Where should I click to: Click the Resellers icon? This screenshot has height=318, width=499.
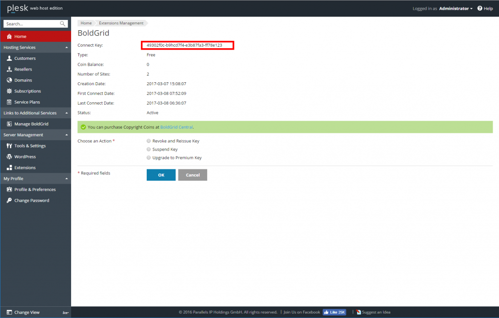point(9,69)
